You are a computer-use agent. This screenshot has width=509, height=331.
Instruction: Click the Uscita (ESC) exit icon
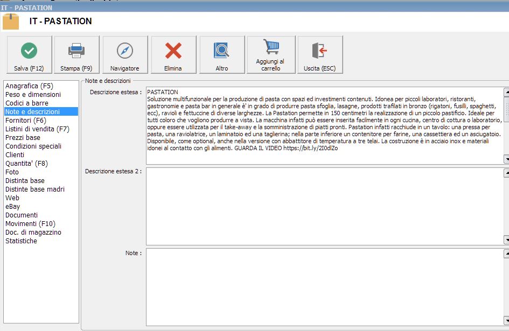(319, 51)
